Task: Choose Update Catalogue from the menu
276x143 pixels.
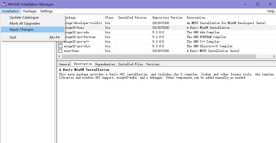Action: click(33, 17)
